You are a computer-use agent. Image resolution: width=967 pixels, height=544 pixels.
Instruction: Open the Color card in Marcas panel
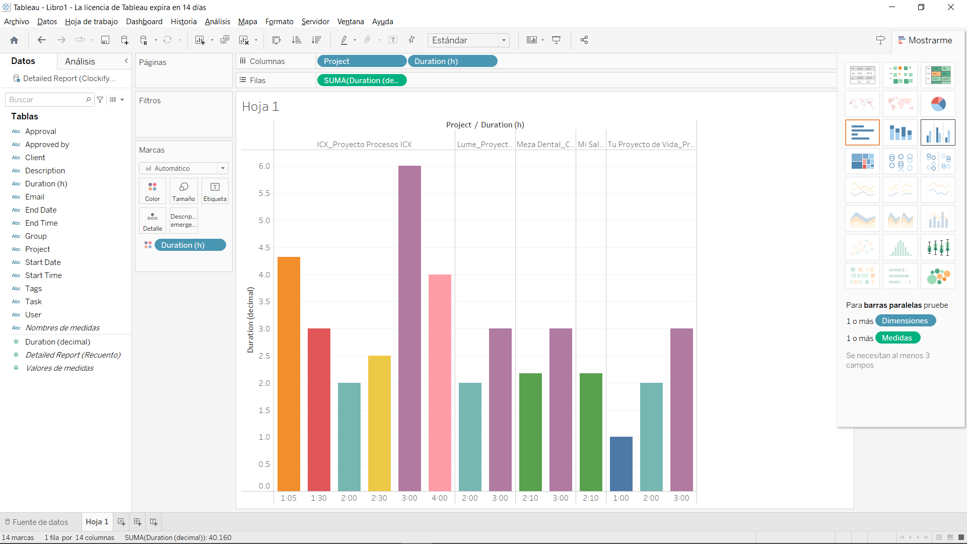152,191
